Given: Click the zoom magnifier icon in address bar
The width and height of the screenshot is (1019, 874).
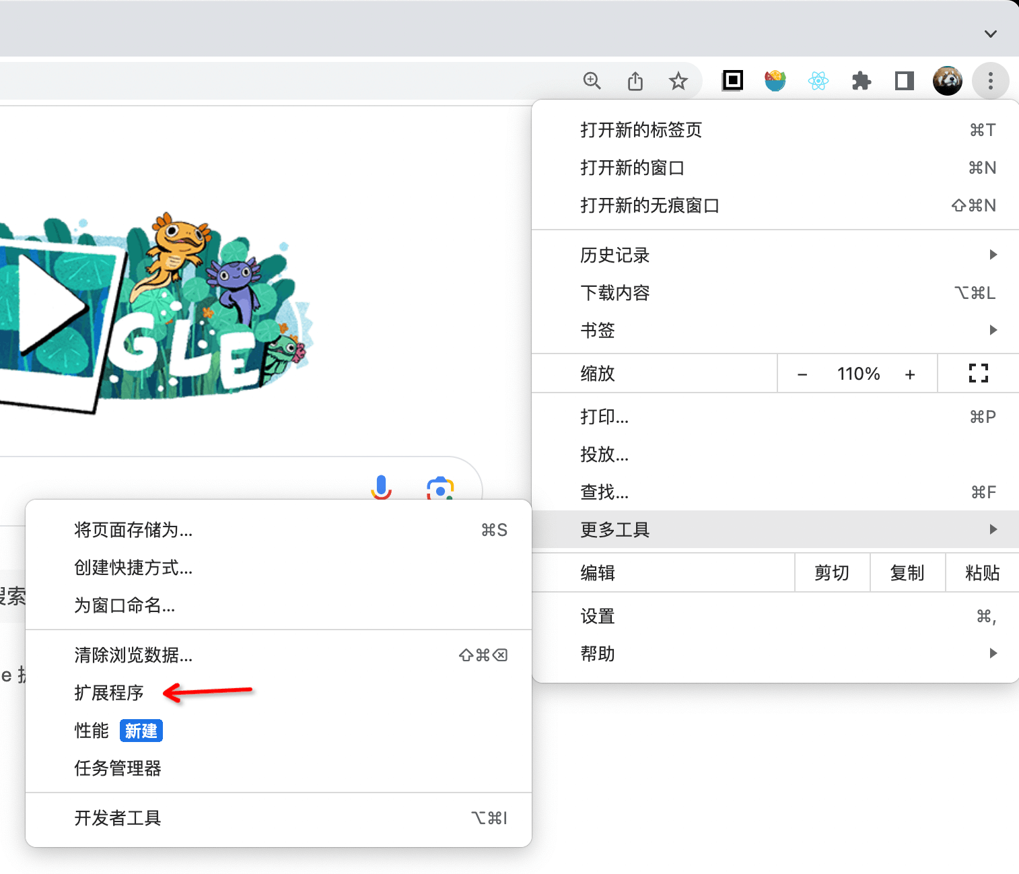Looking at the screenshot, I should [592, 81].
